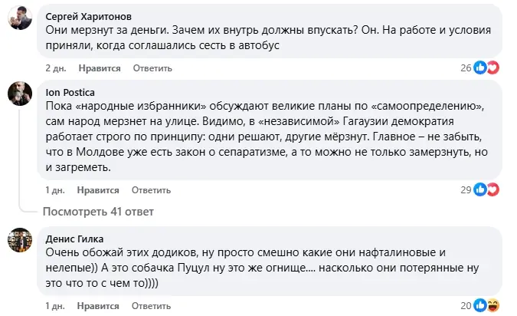The image size is (517, 316).
Task: Click the blue like icon with 20 reactions
Action: click(x=480, y=305)
